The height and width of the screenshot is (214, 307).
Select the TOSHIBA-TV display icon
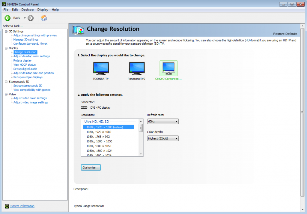[101, 68]
